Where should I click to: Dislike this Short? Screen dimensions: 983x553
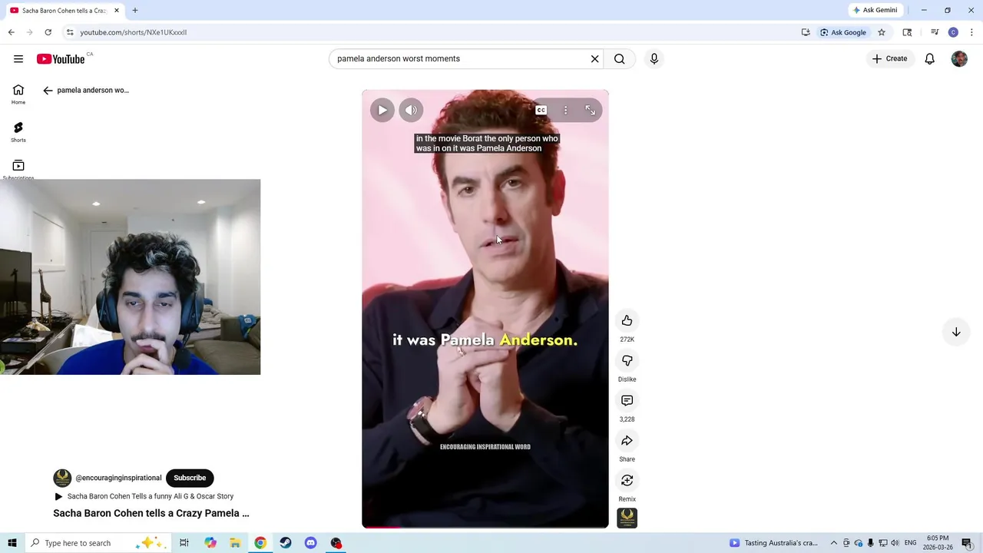click(x=627, y=360)
